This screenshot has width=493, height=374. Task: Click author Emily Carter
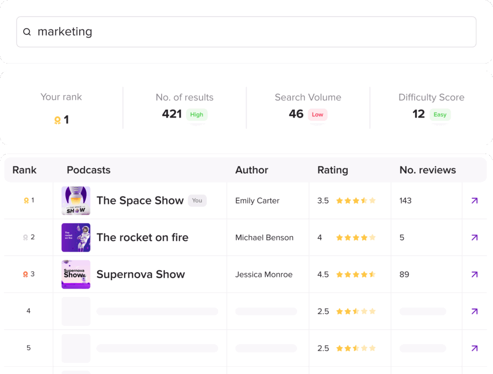tap(257, 201)
